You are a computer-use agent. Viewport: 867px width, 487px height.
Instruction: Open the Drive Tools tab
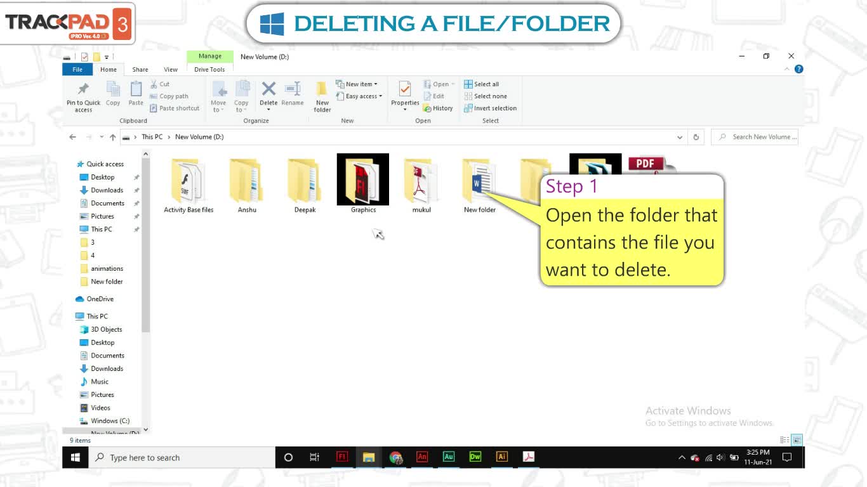[209, 69]
